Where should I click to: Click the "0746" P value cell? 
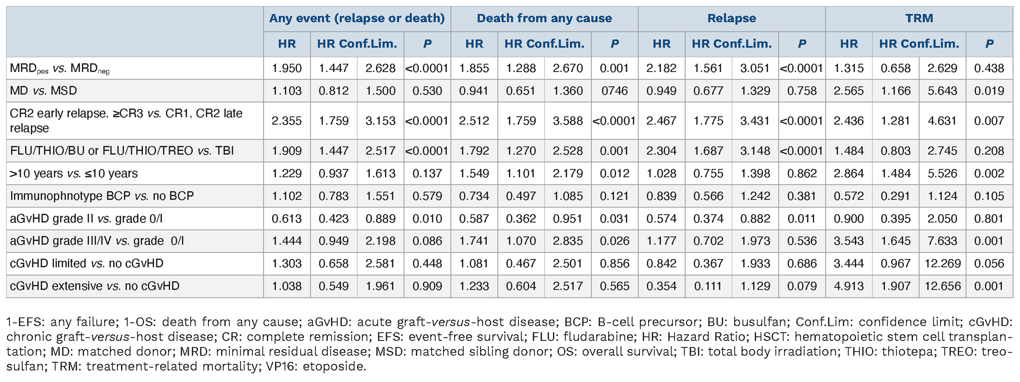click(614, 90)
